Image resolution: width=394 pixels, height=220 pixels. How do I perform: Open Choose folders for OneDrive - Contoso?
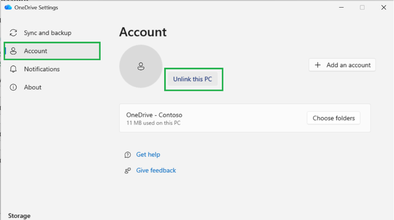pos(334,118)
